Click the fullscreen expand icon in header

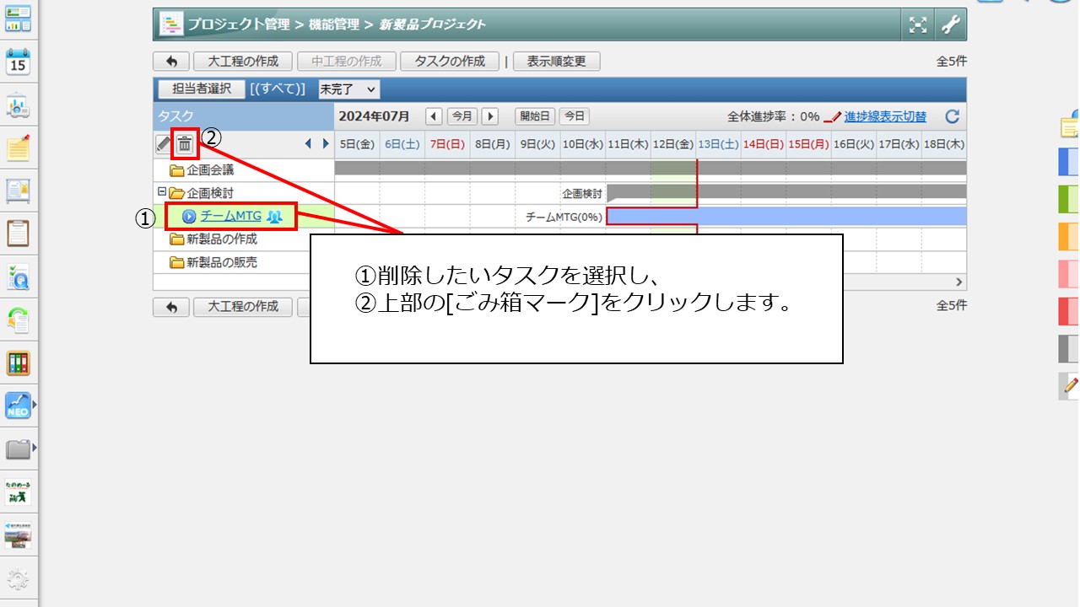[x=918, y=24]
